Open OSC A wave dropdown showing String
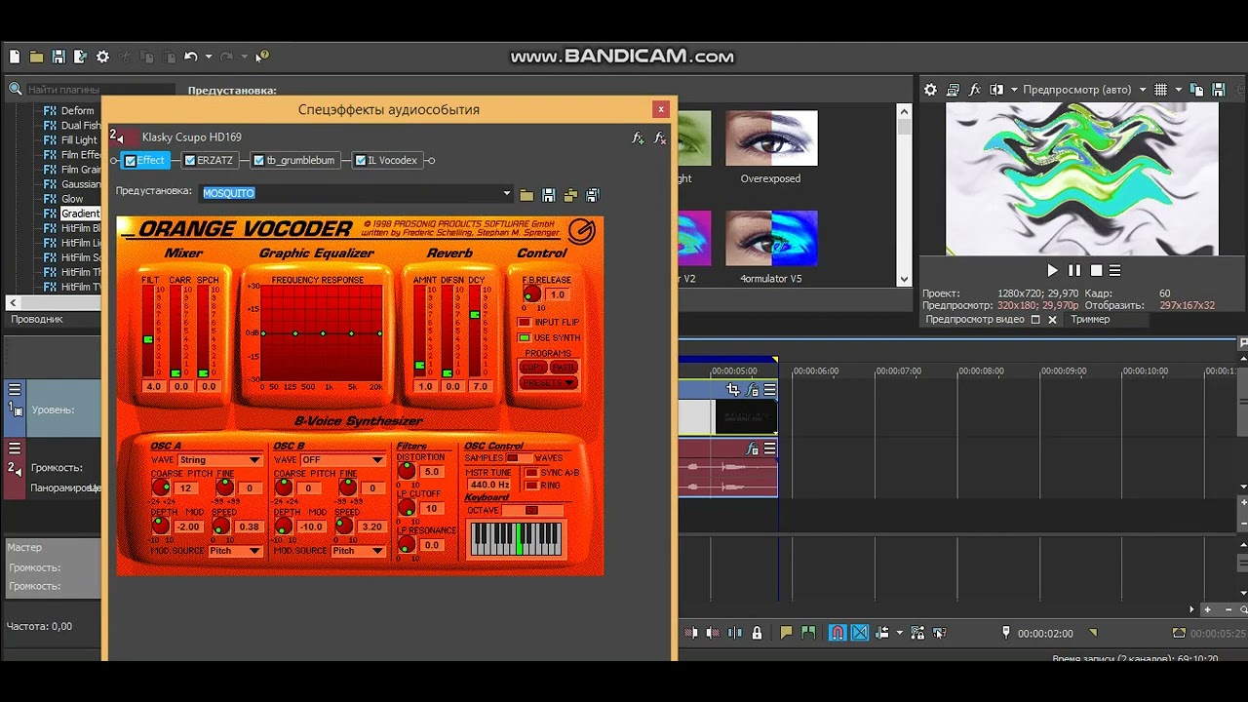This screenshot has width=1248, height=702. click(x=220, y=460)
